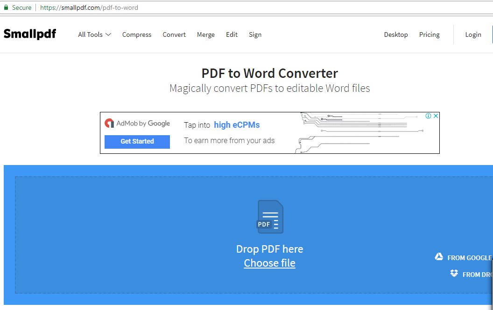Click the ad info icon
This screenshot has height=310, width=493.
click(x=428, y=116)
